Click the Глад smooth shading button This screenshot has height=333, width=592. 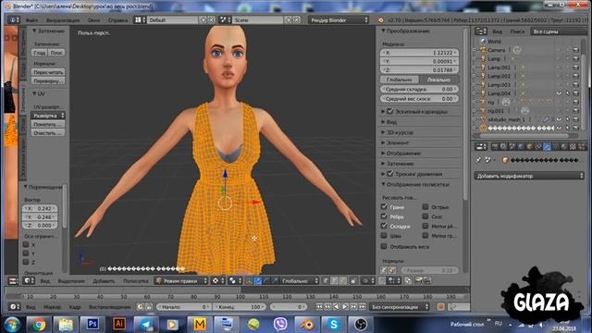(39, 53)
